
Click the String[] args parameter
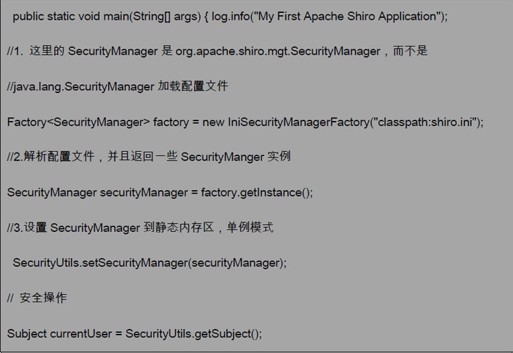(x=167, y=16)
